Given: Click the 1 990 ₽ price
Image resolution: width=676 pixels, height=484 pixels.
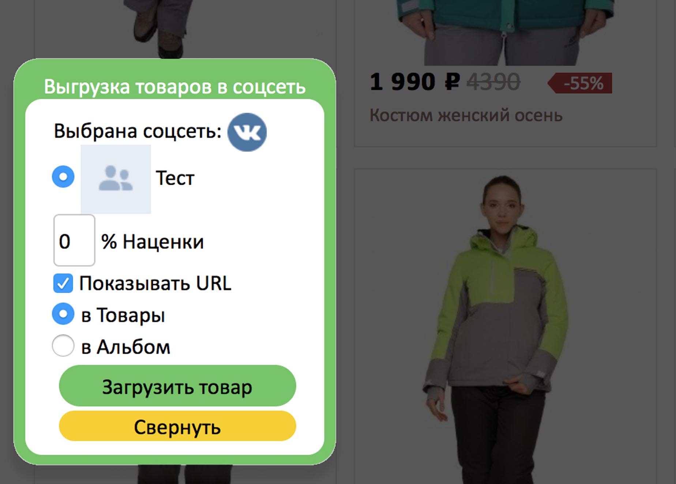Looking at the screenshot, I should 415,82.
